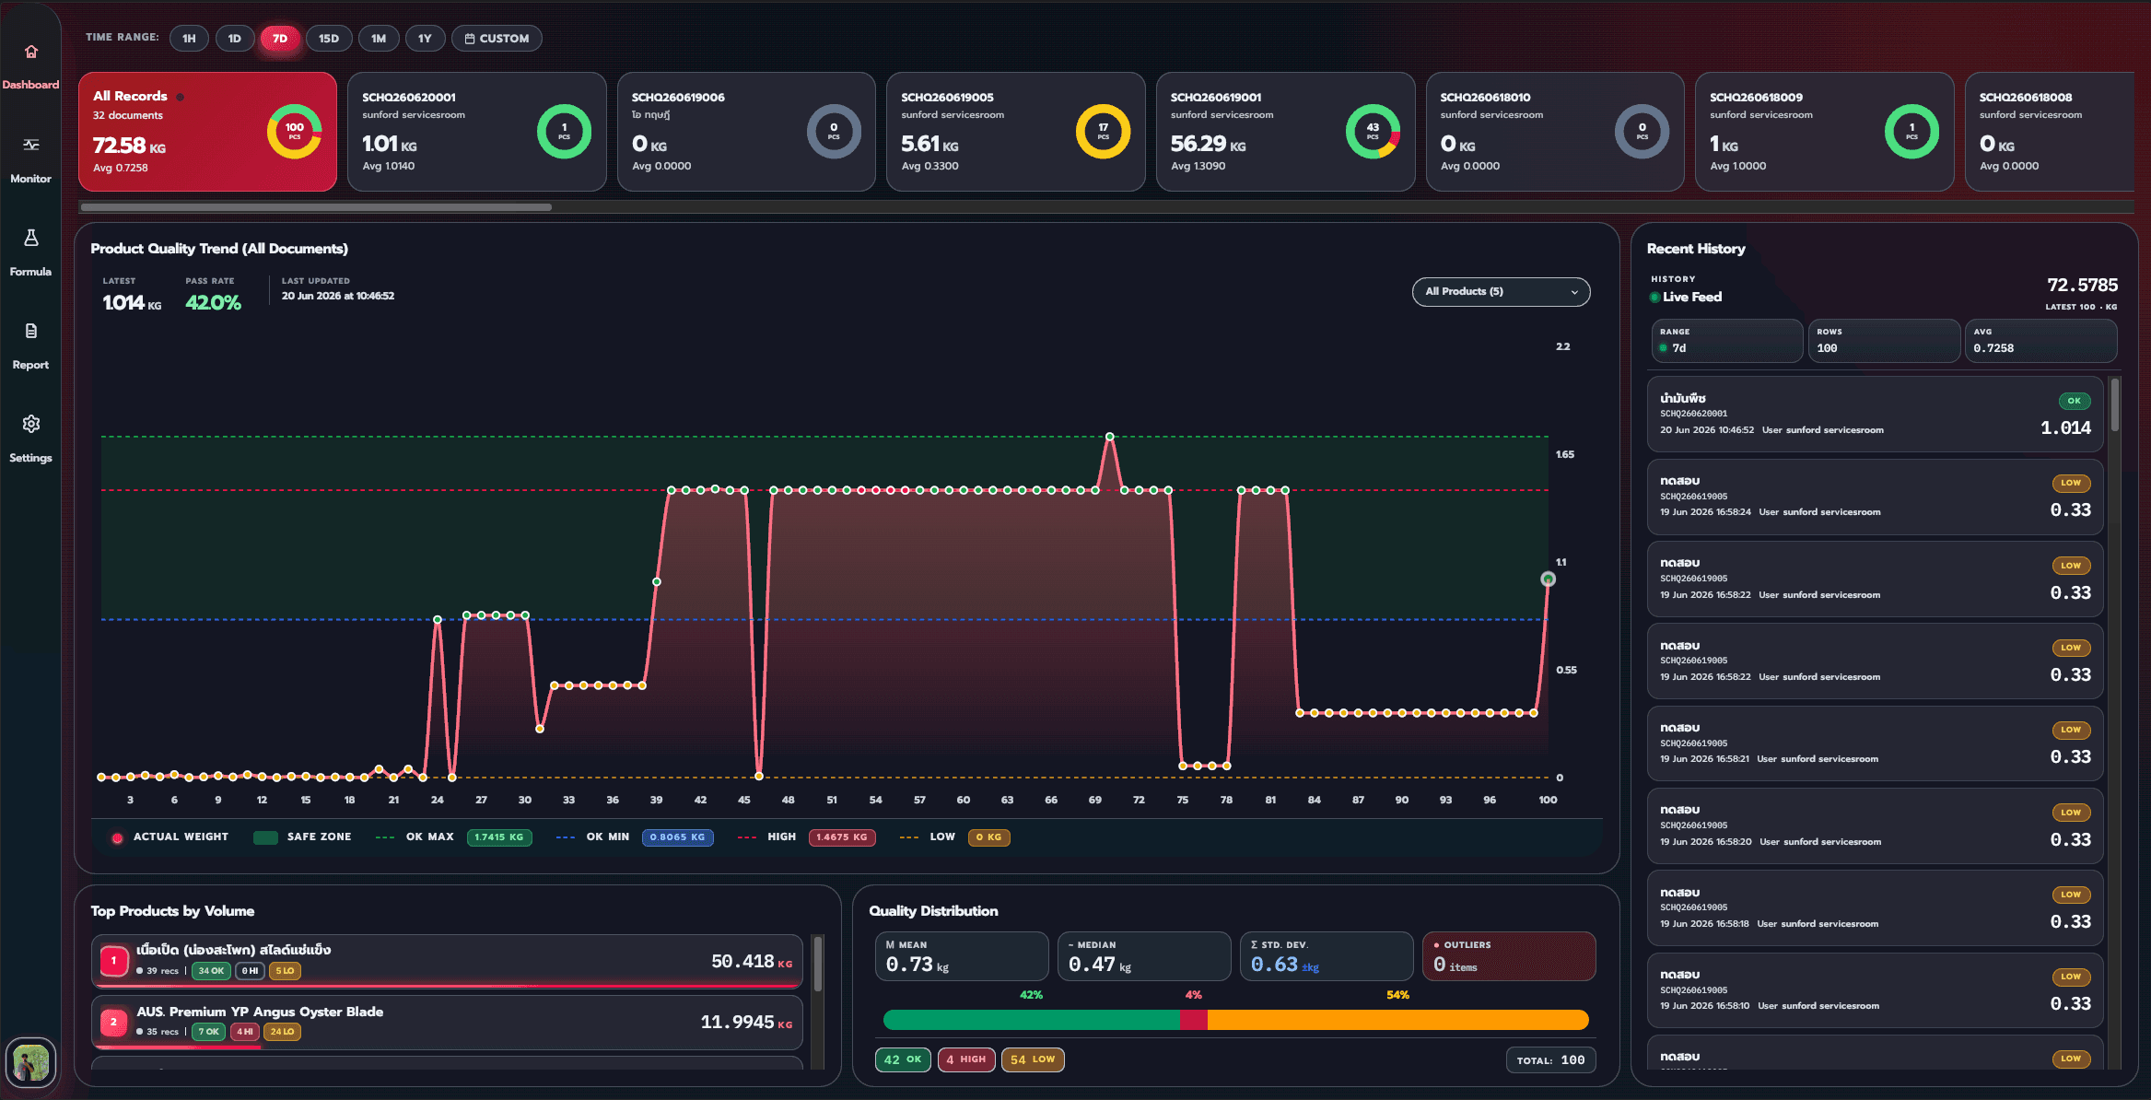Click orange LOW segment of distribution bar

coord(1398,1020)
